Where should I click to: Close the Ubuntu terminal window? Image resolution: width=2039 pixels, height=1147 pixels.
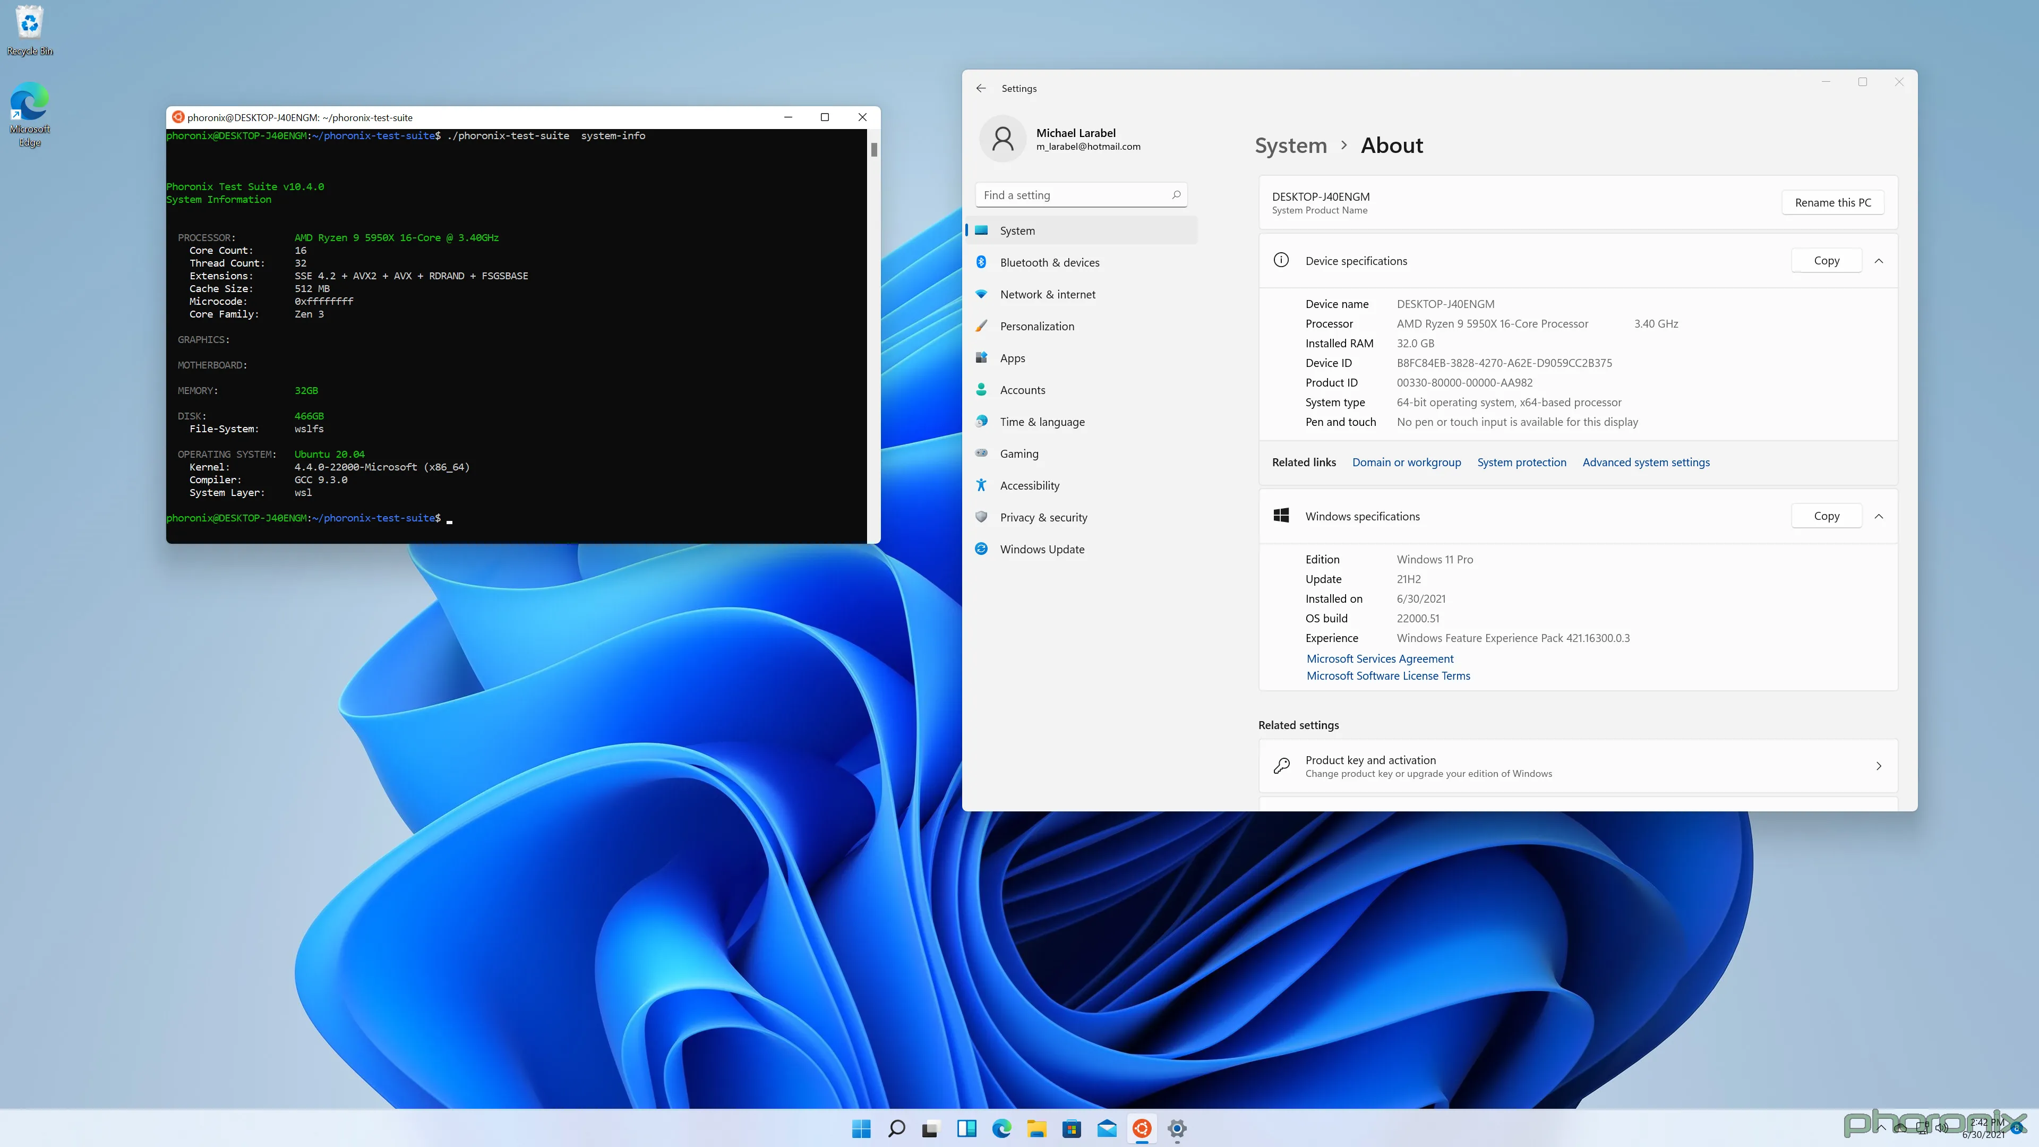pos(862,117)
